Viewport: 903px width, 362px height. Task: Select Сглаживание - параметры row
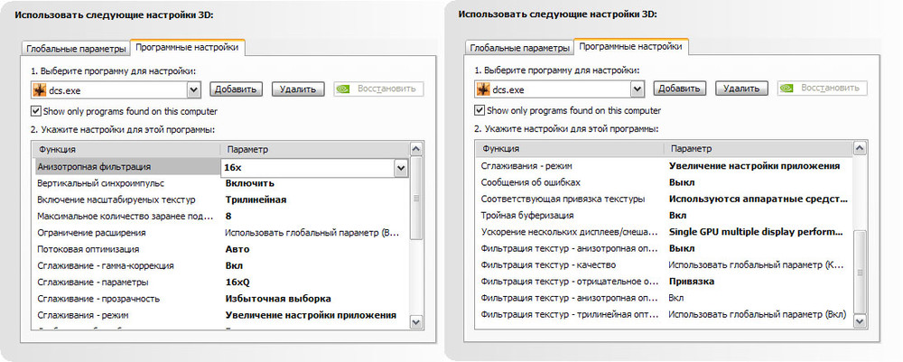221,283
